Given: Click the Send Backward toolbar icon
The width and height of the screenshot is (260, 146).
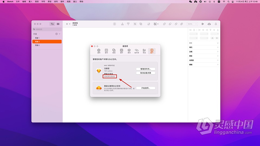Looking at the screenshot, I should 128,24.
